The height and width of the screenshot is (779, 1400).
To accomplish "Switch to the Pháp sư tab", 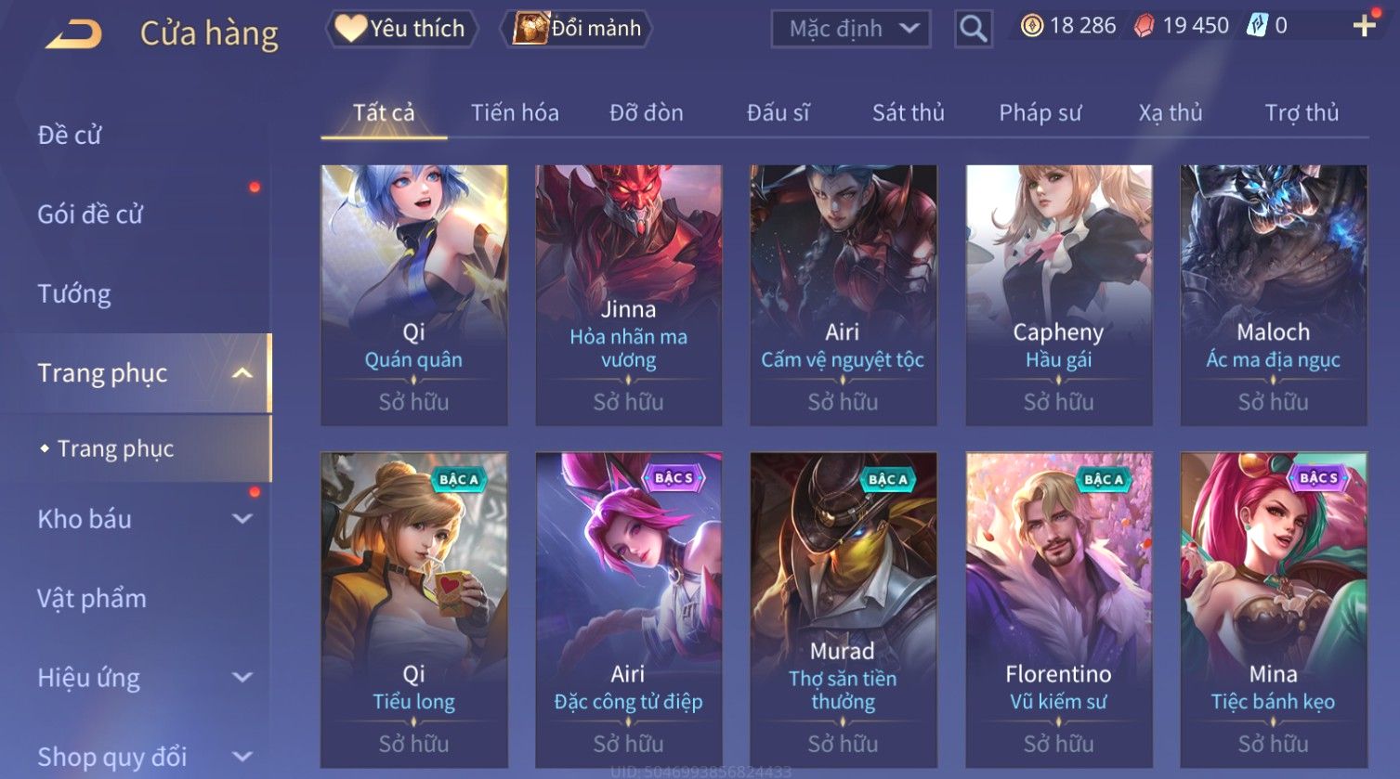I will pos(1040,113).
